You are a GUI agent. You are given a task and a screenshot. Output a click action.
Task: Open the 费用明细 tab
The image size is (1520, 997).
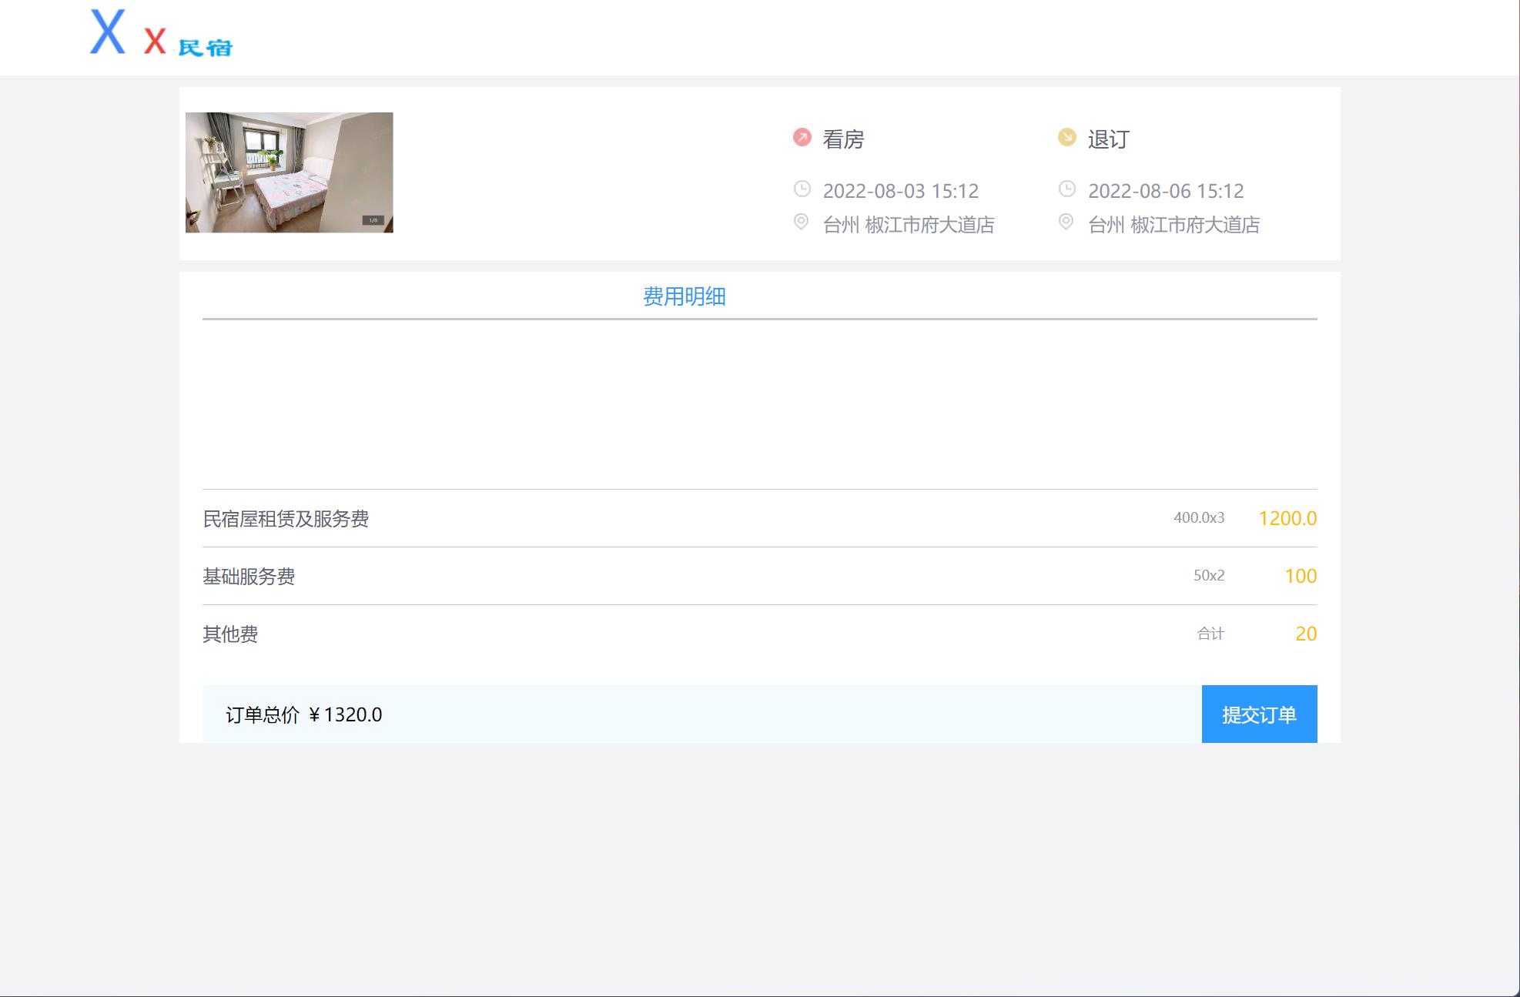[685, 295]
